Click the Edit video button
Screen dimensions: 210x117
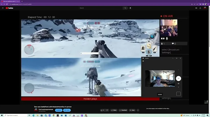coord(67,110)
